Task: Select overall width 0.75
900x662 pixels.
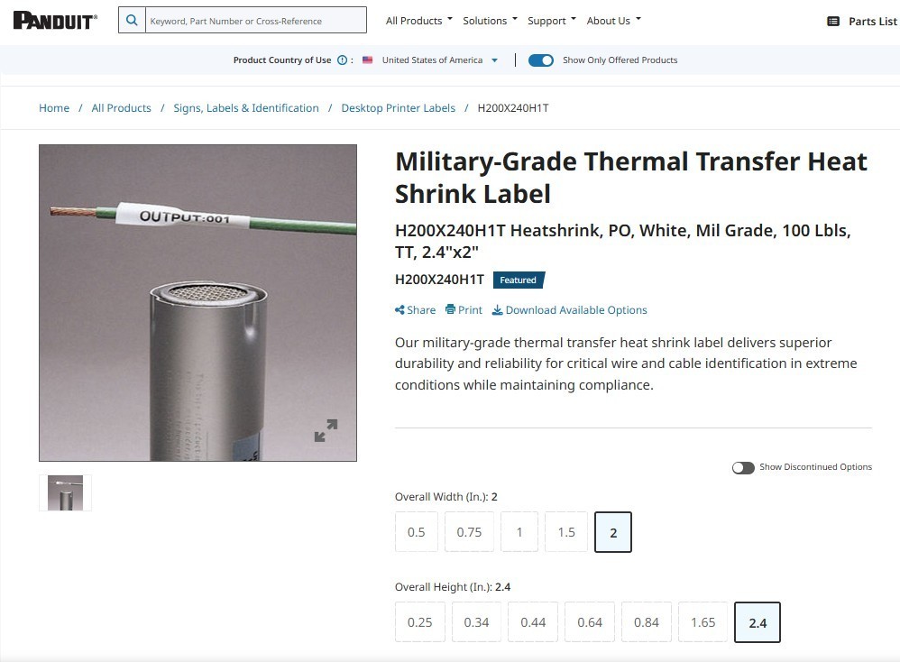Action: point(469,532)
